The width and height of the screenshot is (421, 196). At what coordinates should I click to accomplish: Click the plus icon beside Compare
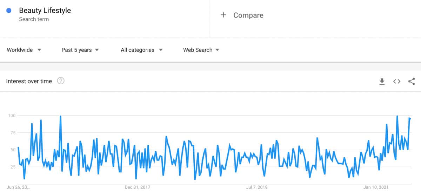click(223, 15)
